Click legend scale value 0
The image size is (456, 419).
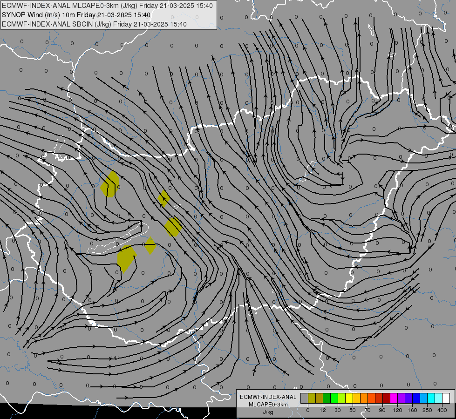308,410
